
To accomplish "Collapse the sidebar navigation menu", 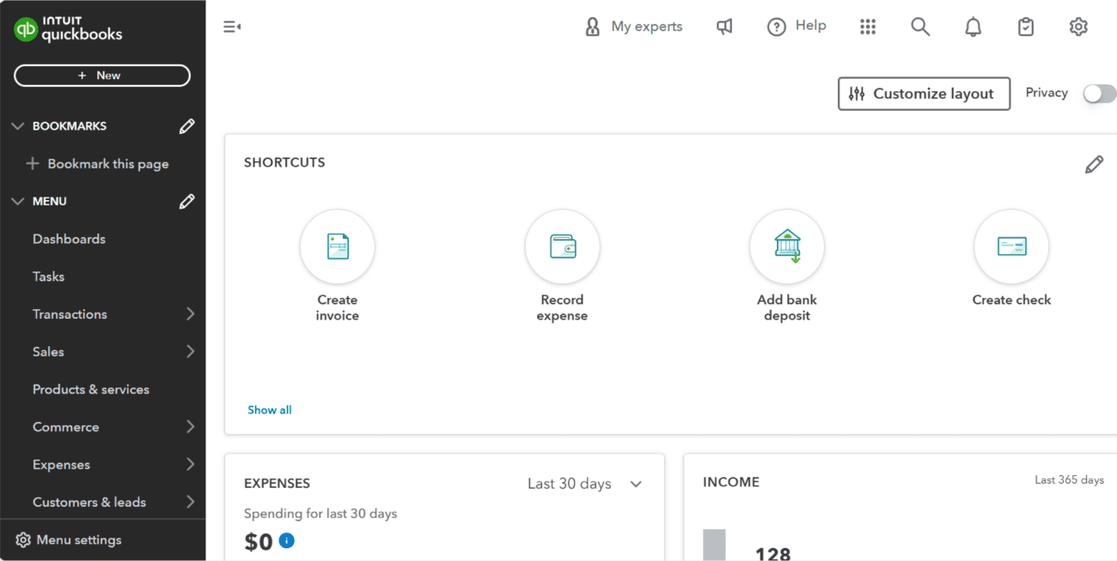I will pos(232,27).
